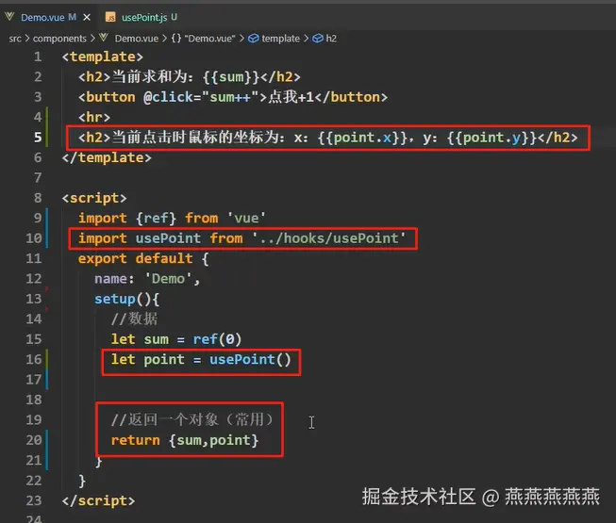Click the //数据 comment
The width and height of the screenshot is (616, 523).
click(x=134, y=319)
